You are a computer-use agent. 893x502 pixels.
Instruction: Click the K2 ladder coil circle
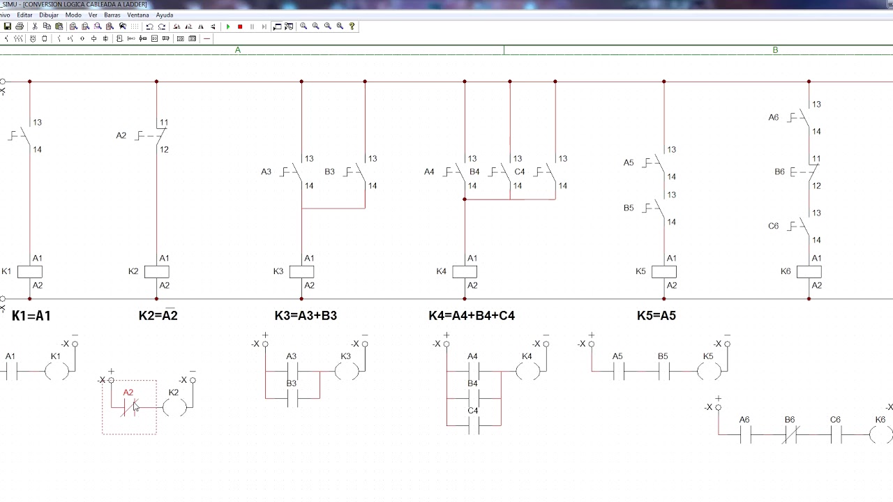click(x=174, y=407)
